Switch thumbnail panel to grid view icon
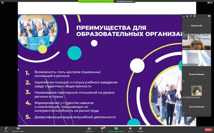 [x=194, y=16]
